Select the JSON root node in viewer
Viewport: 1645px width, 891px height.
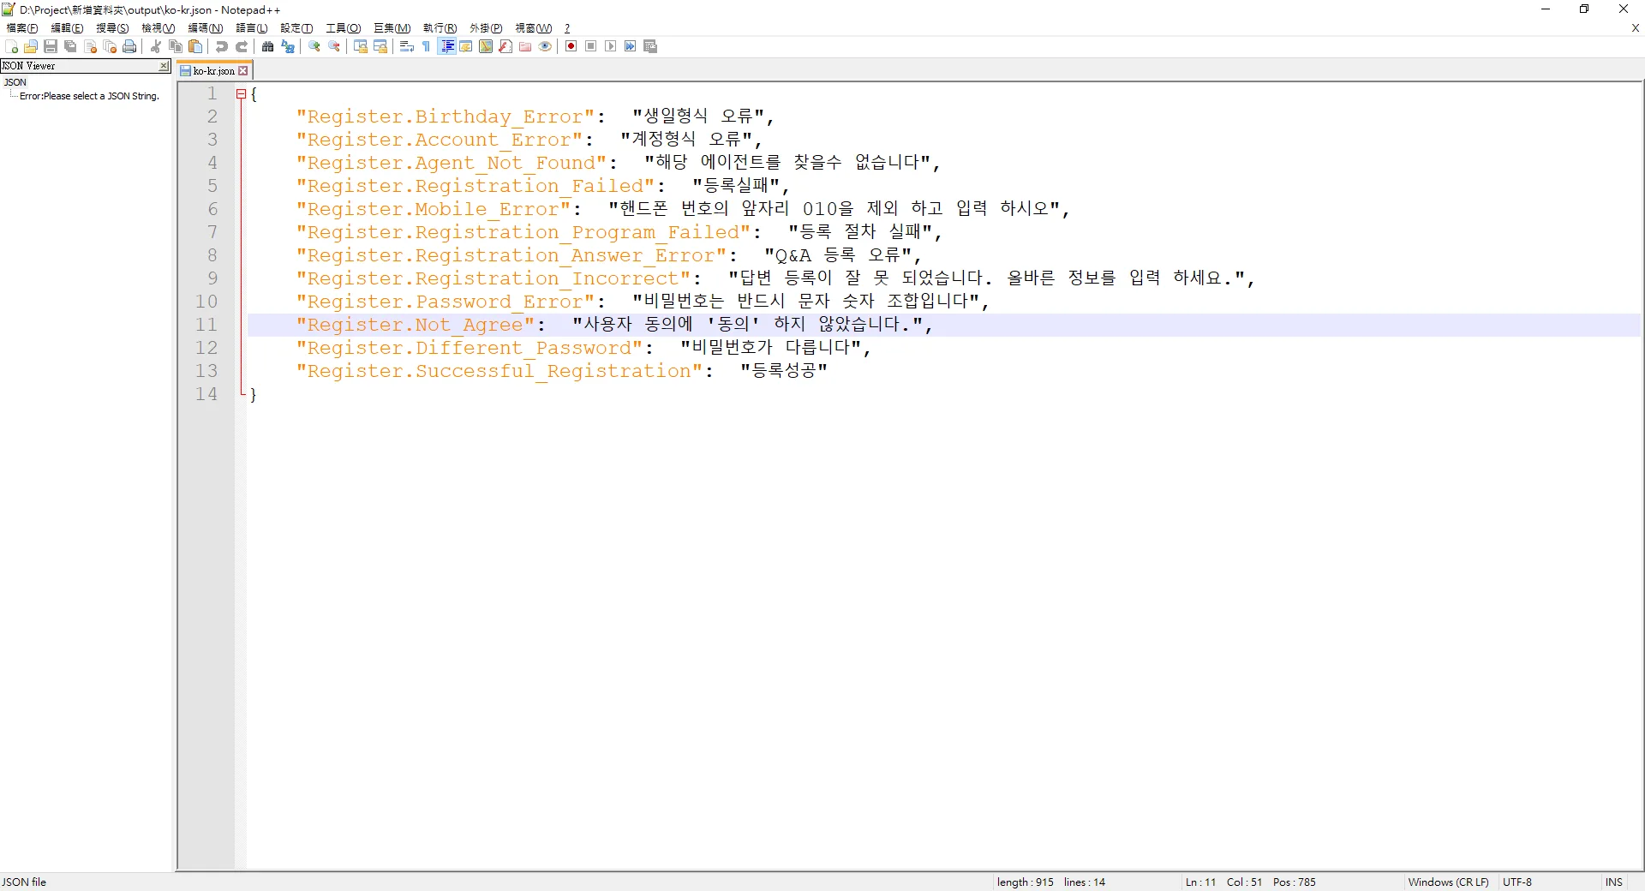tap(15, 82)
